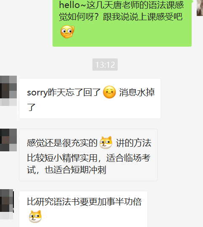Click 比研究语法书 text in last bubble
This screenshot has height=227, width=203.
point(49,201)
